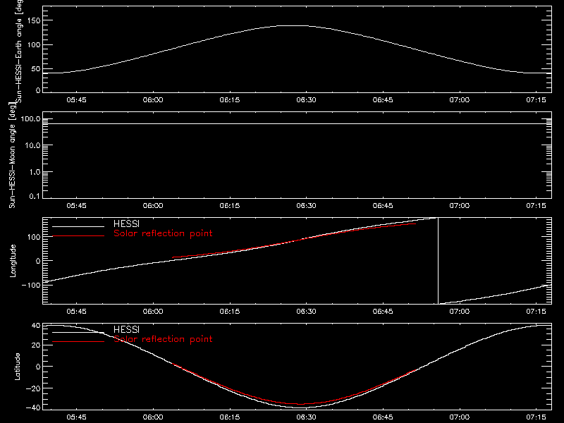The height and width of the screenshot is (423, 564).
Task: Select red line sample in Longitude legend
Action: point(78,236)
